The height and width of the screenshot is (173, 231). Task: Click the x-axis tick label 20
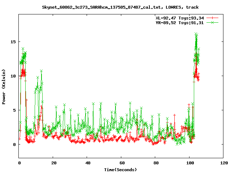coord(54,163)
